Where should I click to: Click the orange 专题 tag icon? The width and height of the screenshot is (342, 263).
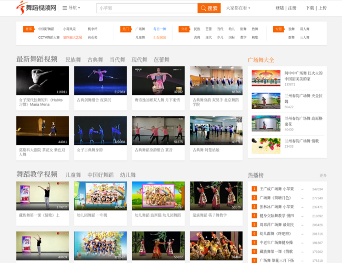click(278, 29)
